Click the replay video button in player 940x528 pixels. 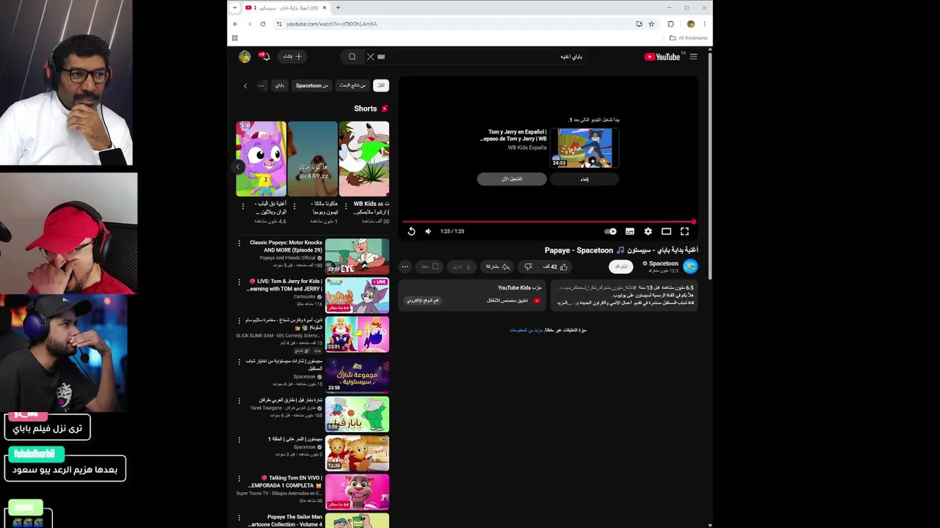click(411, 231)
